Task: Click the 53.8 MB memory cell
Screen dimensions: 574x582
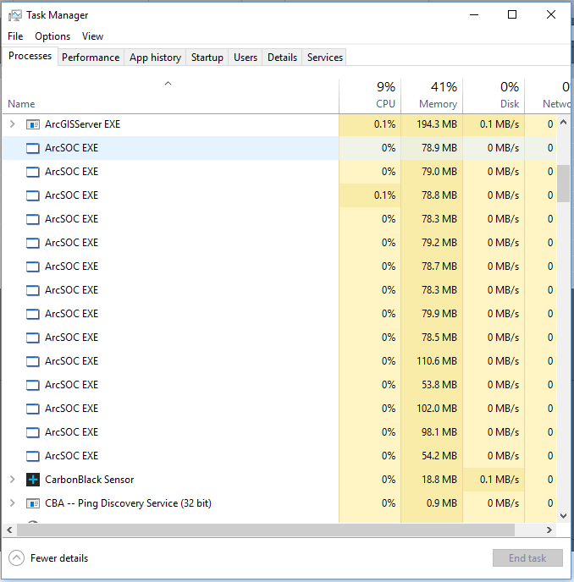Action: click(x=432, y=385)
